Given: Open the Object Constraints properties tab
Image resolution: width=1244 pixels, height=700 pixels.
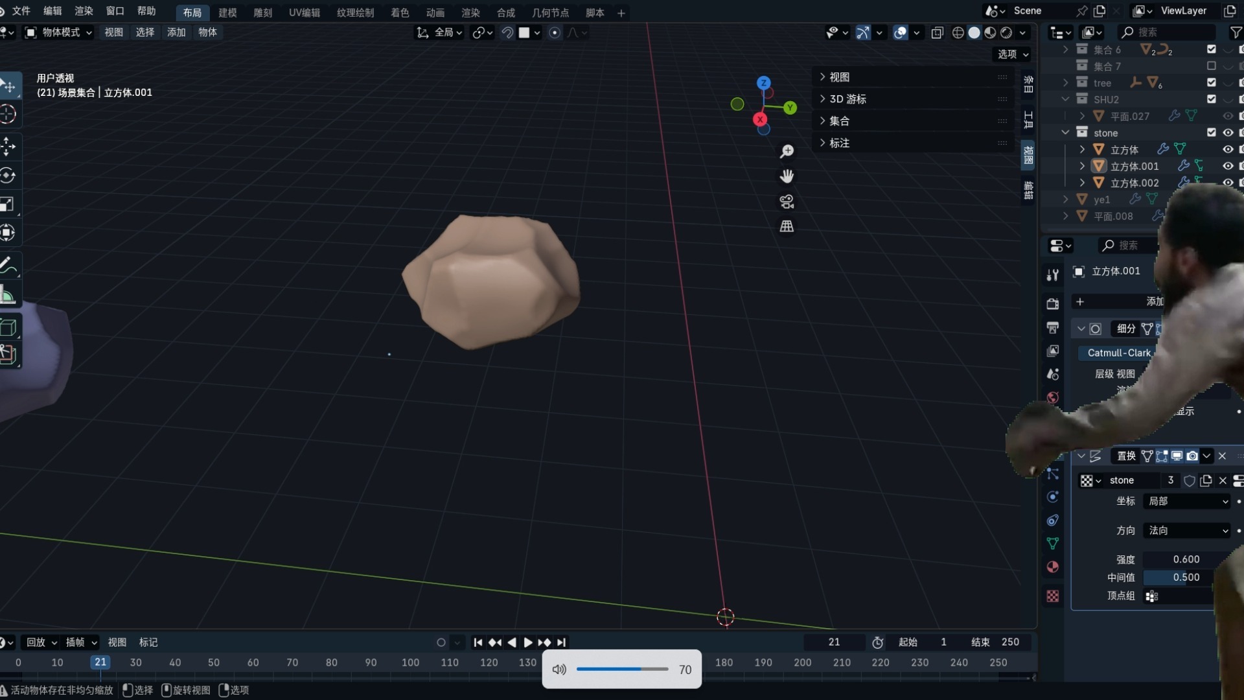Looking at the screenshot, I should [1053, 520].
